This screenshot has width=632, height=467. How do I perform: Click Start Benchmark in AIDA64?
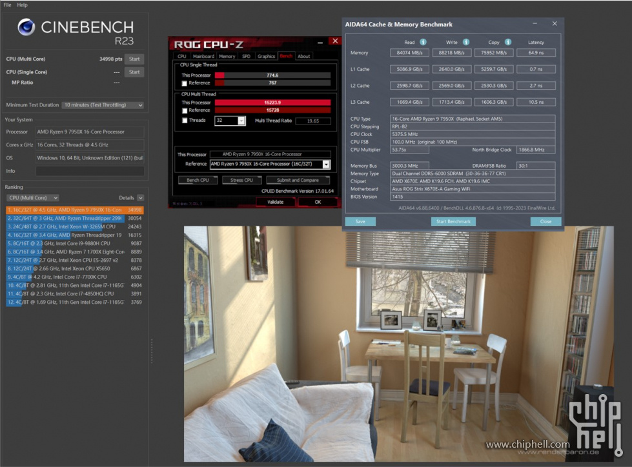coord(453,221)
